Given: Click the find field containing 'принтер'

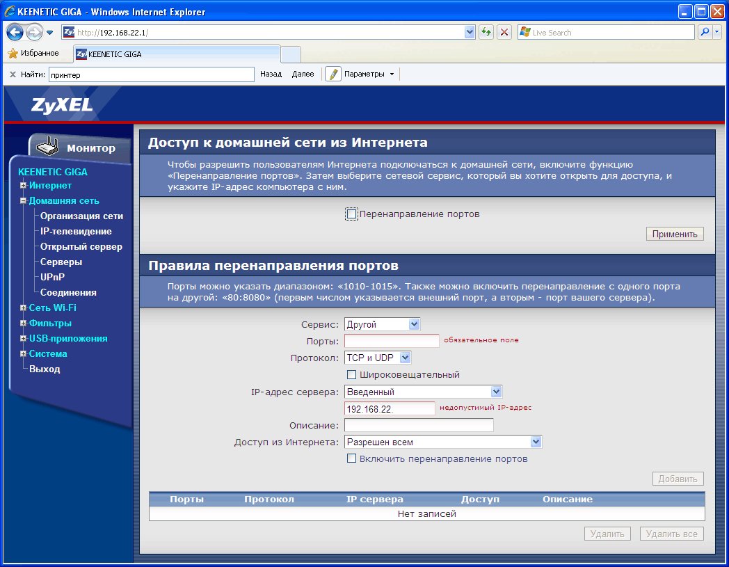Looking at the screenshot, I should (152, 74).
